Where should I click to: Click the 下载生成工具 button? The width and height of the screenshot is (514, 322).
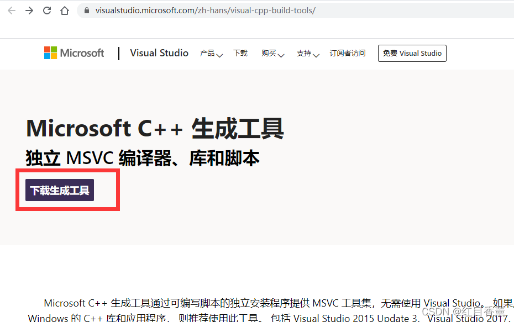click(59, 189)
